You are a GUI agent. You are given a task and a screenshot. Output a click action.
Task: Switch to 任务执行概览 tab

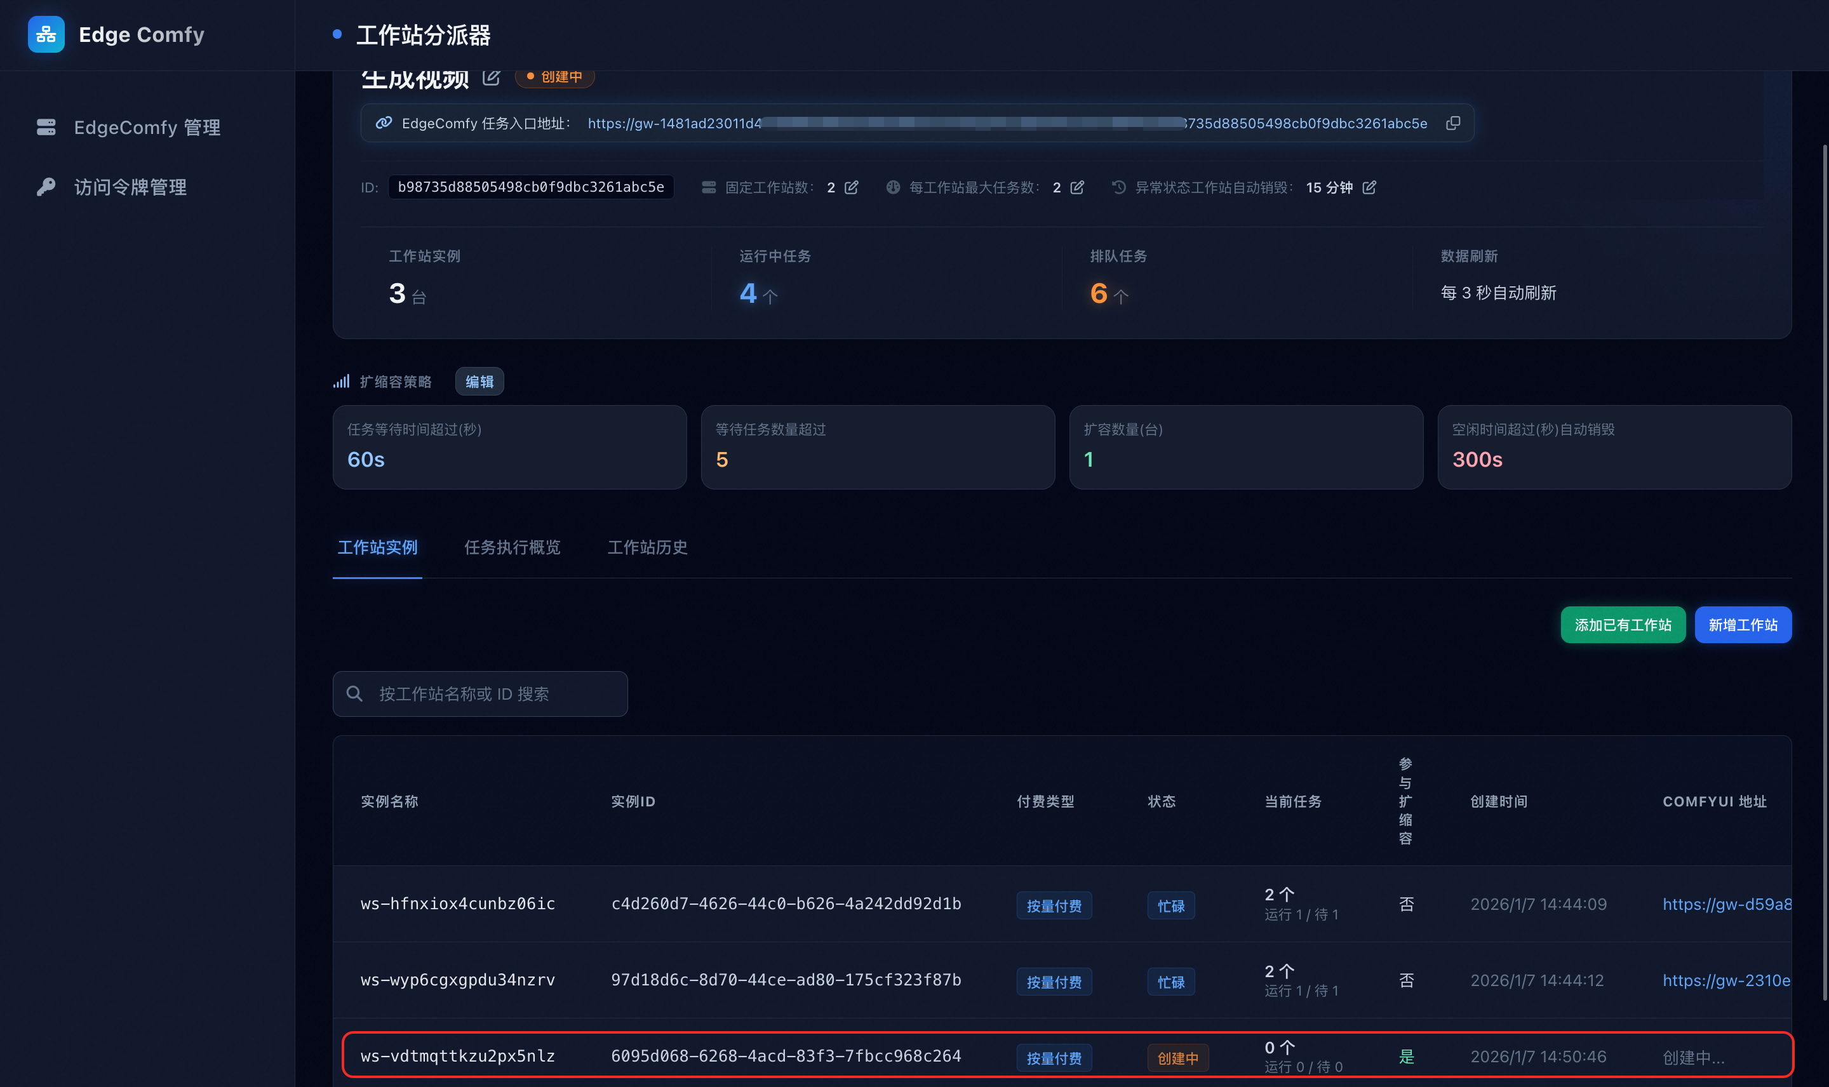(x=512, y=547)
